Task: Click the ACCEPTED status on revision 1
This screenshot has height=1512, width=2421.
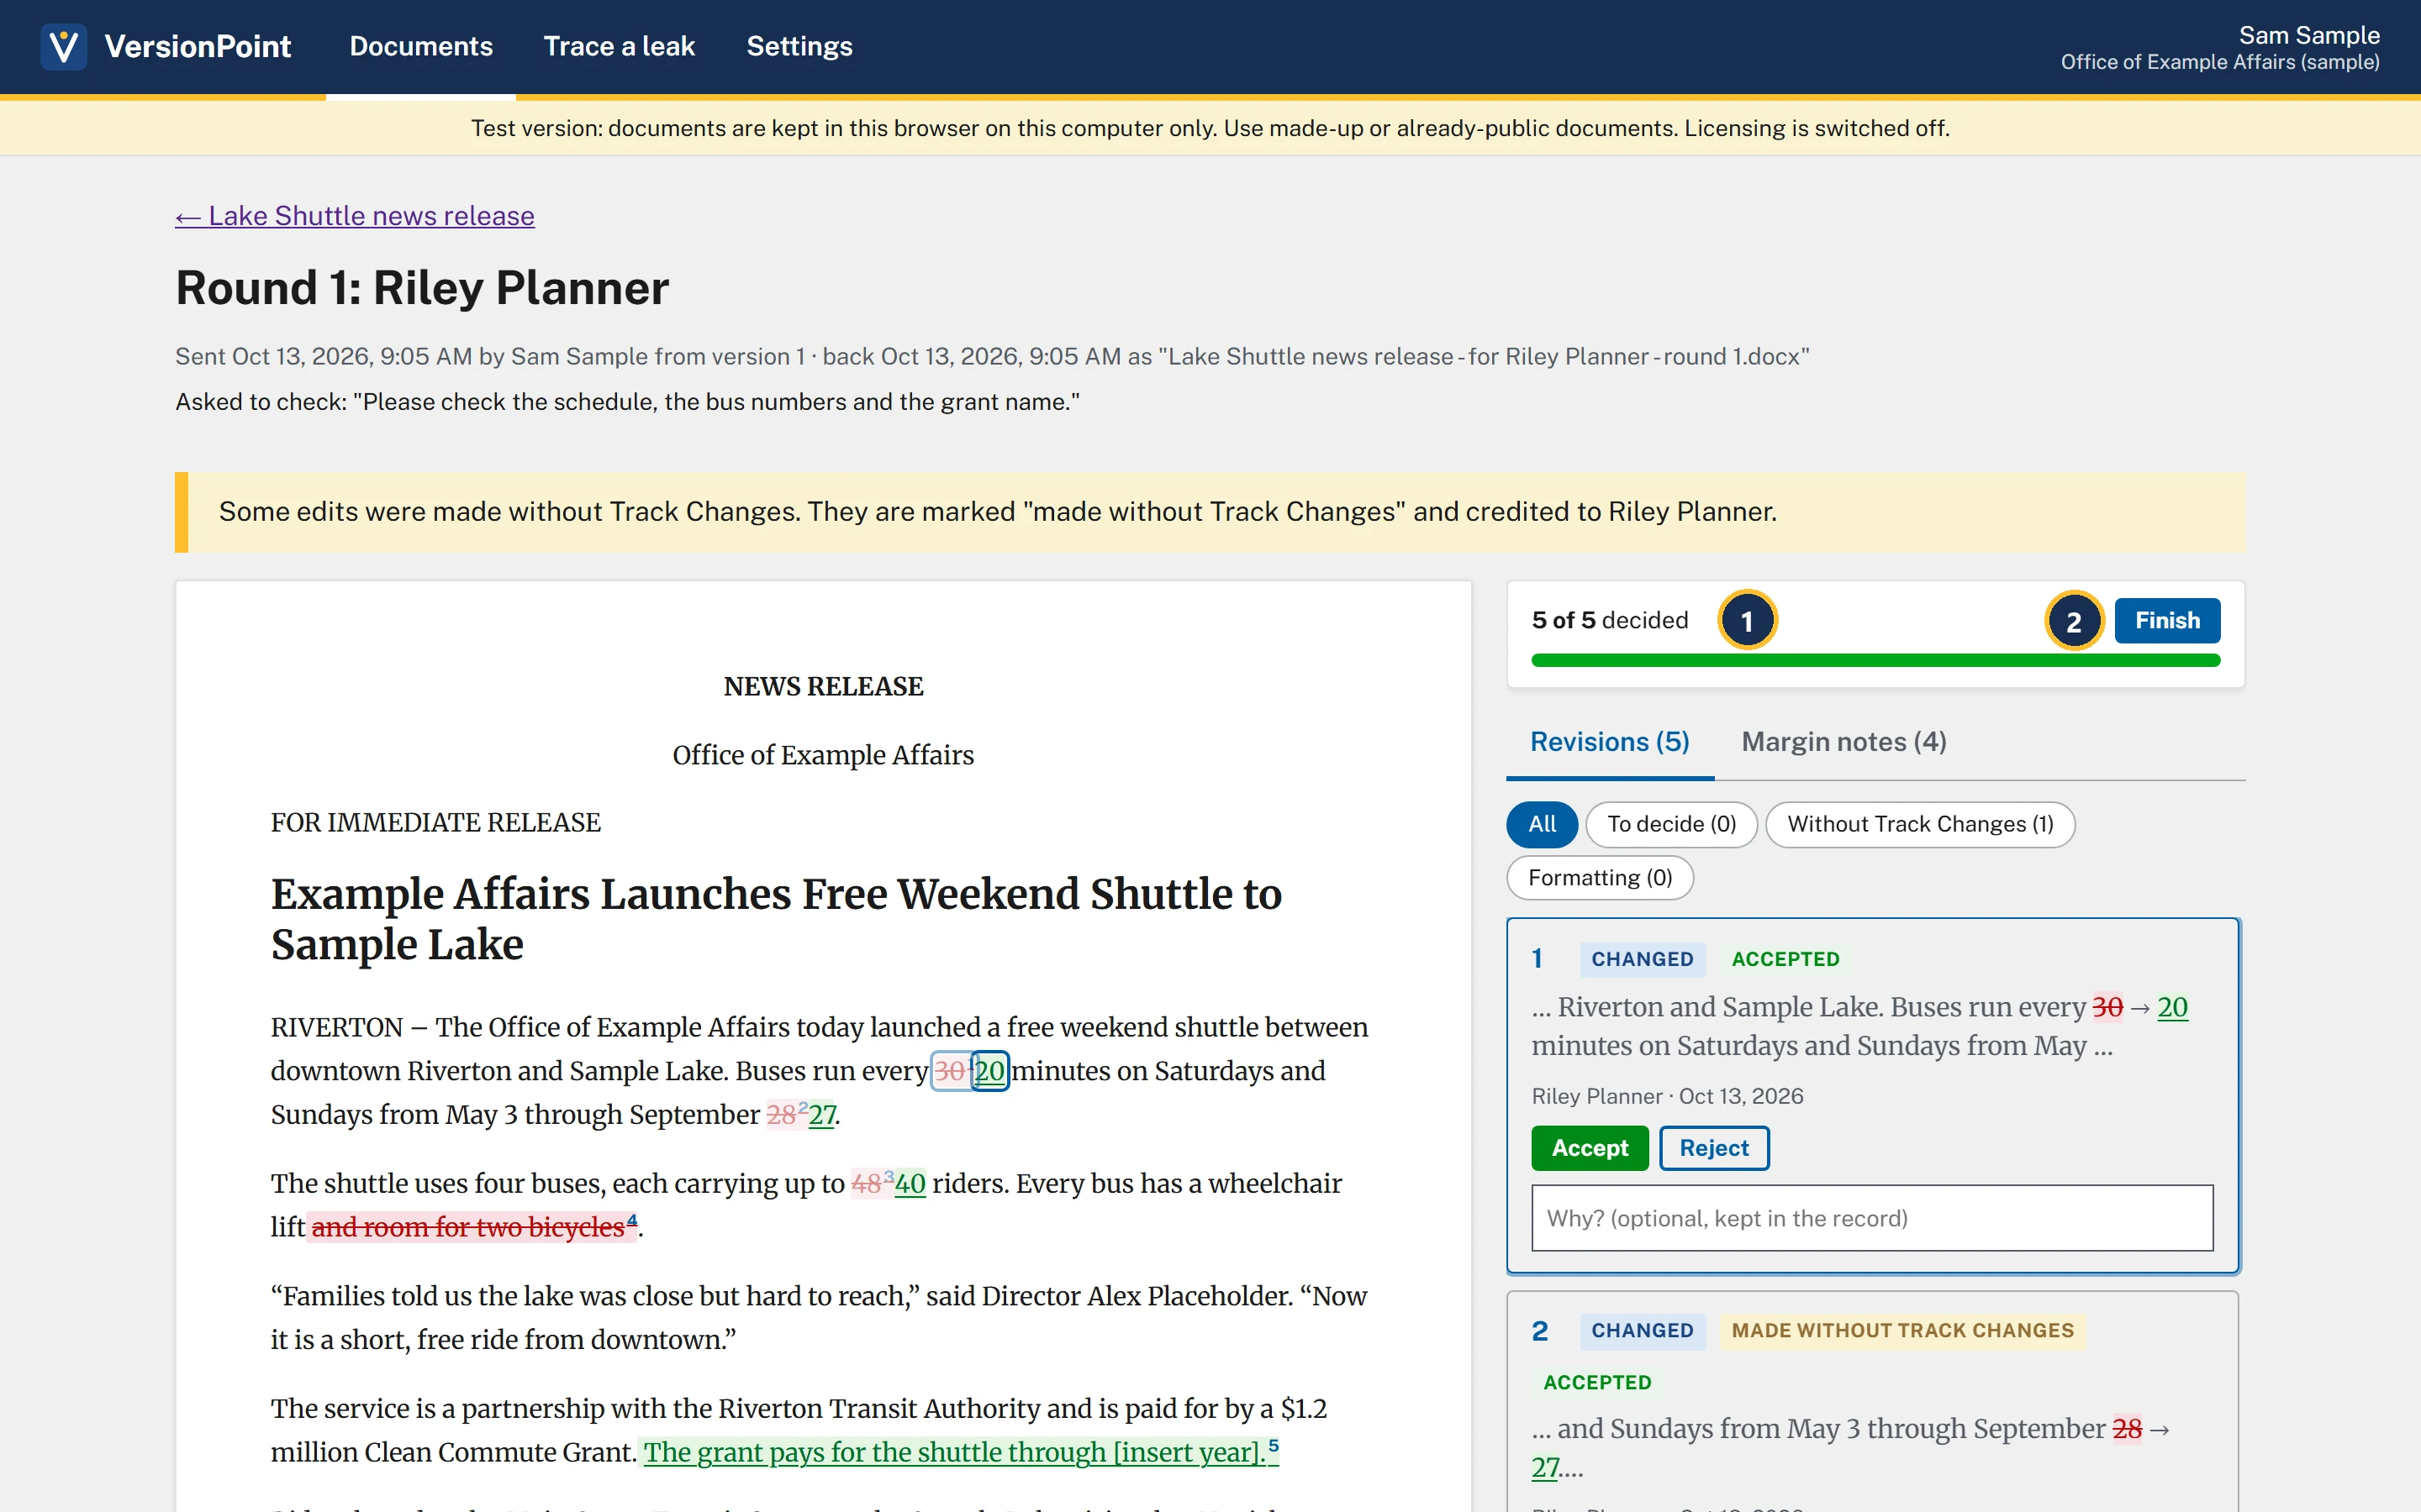Action: point(1785,960)
